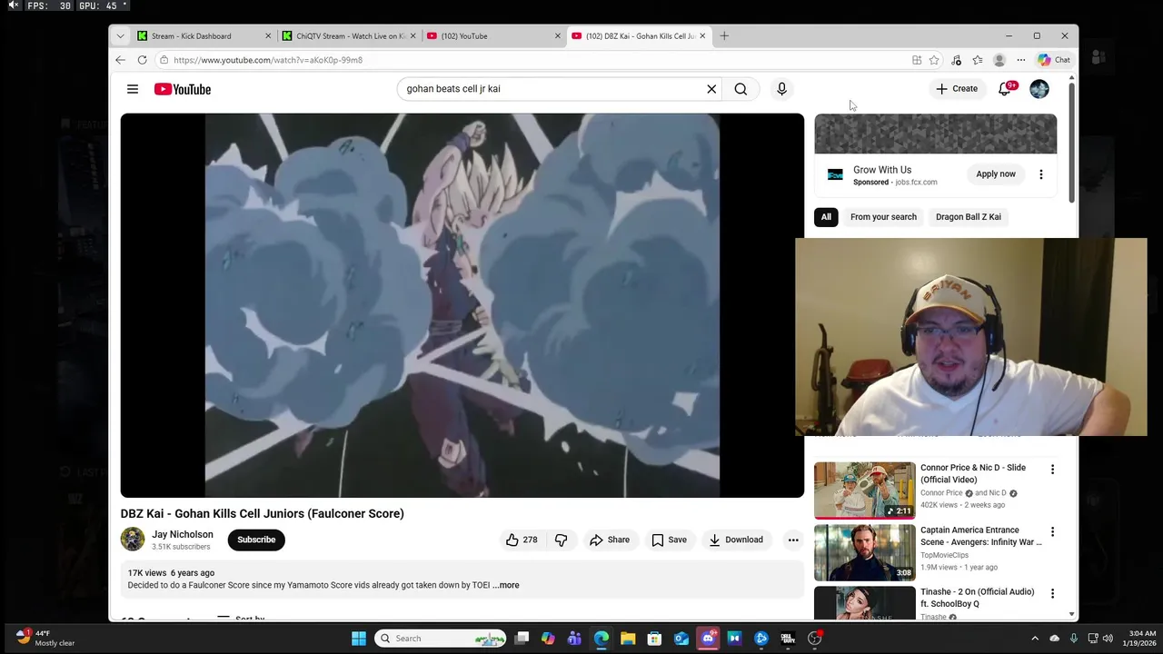1163x654 pixels.
Task: Click the Create button
Action: pyautogui.click(x=957, y=89)
